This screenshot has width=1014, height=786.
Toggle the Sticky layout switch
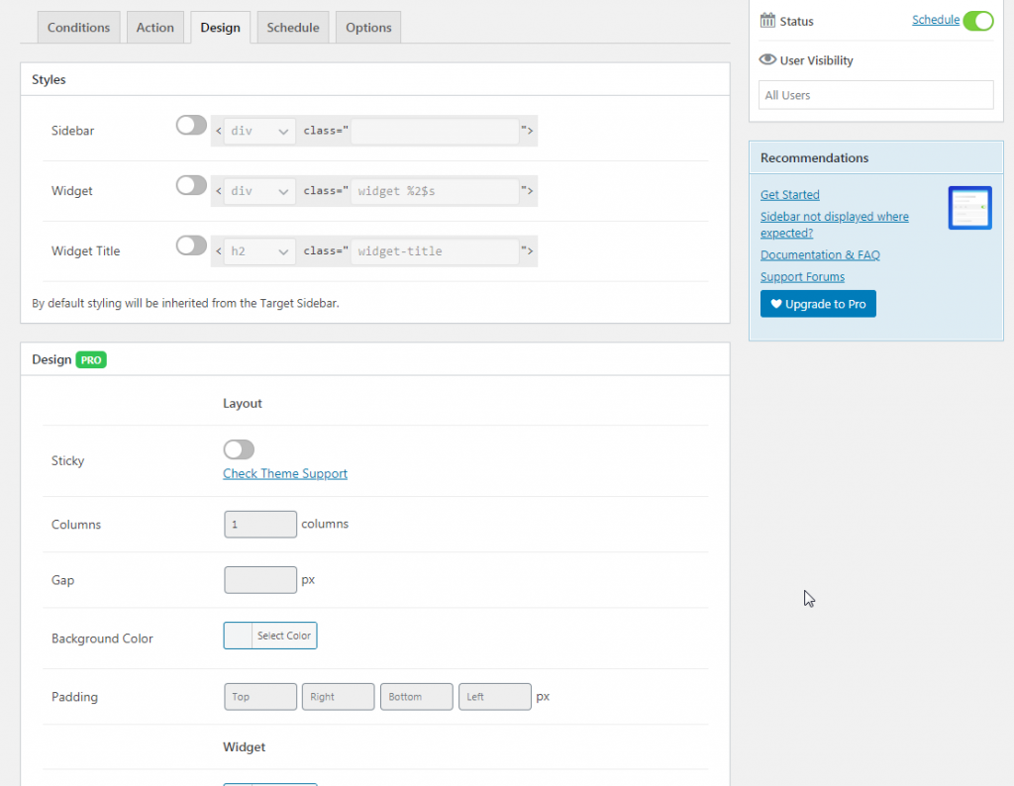point(239,450)
